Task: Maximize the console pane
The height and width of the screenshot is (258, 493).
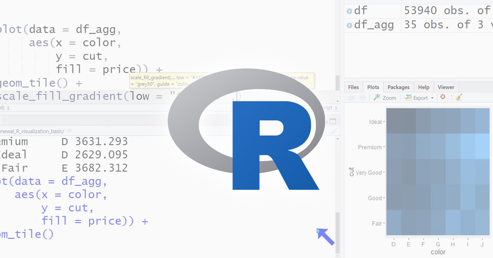Action: click(333, 121)
